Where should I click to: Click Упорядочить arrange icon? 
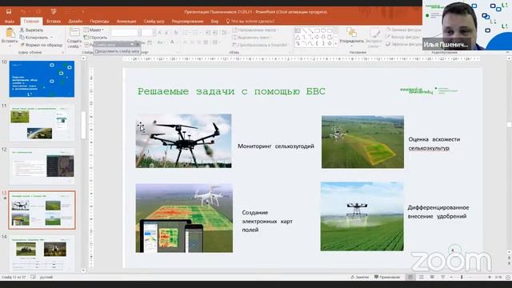tap(351, 33)
